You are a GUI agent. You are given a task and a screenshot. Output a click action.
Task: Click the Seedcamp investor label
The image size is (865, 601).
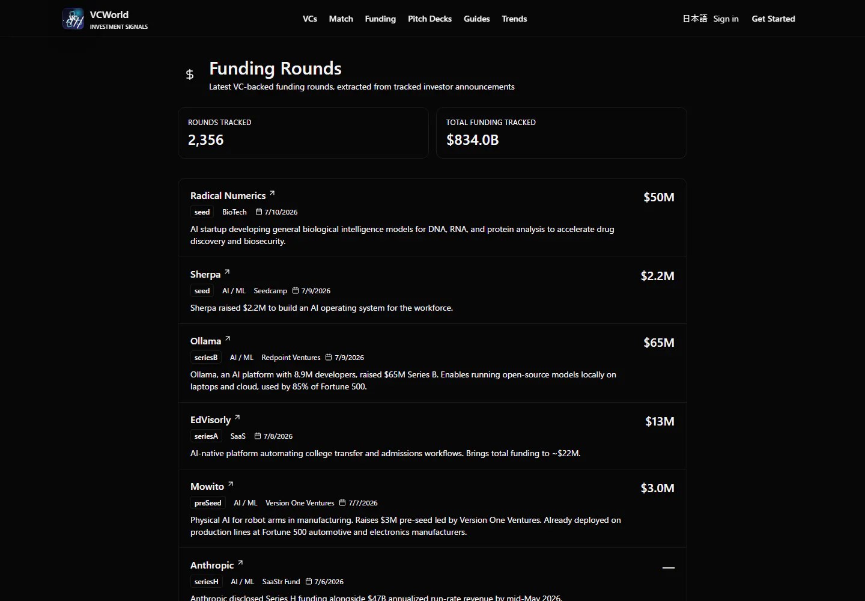point(270,291)
